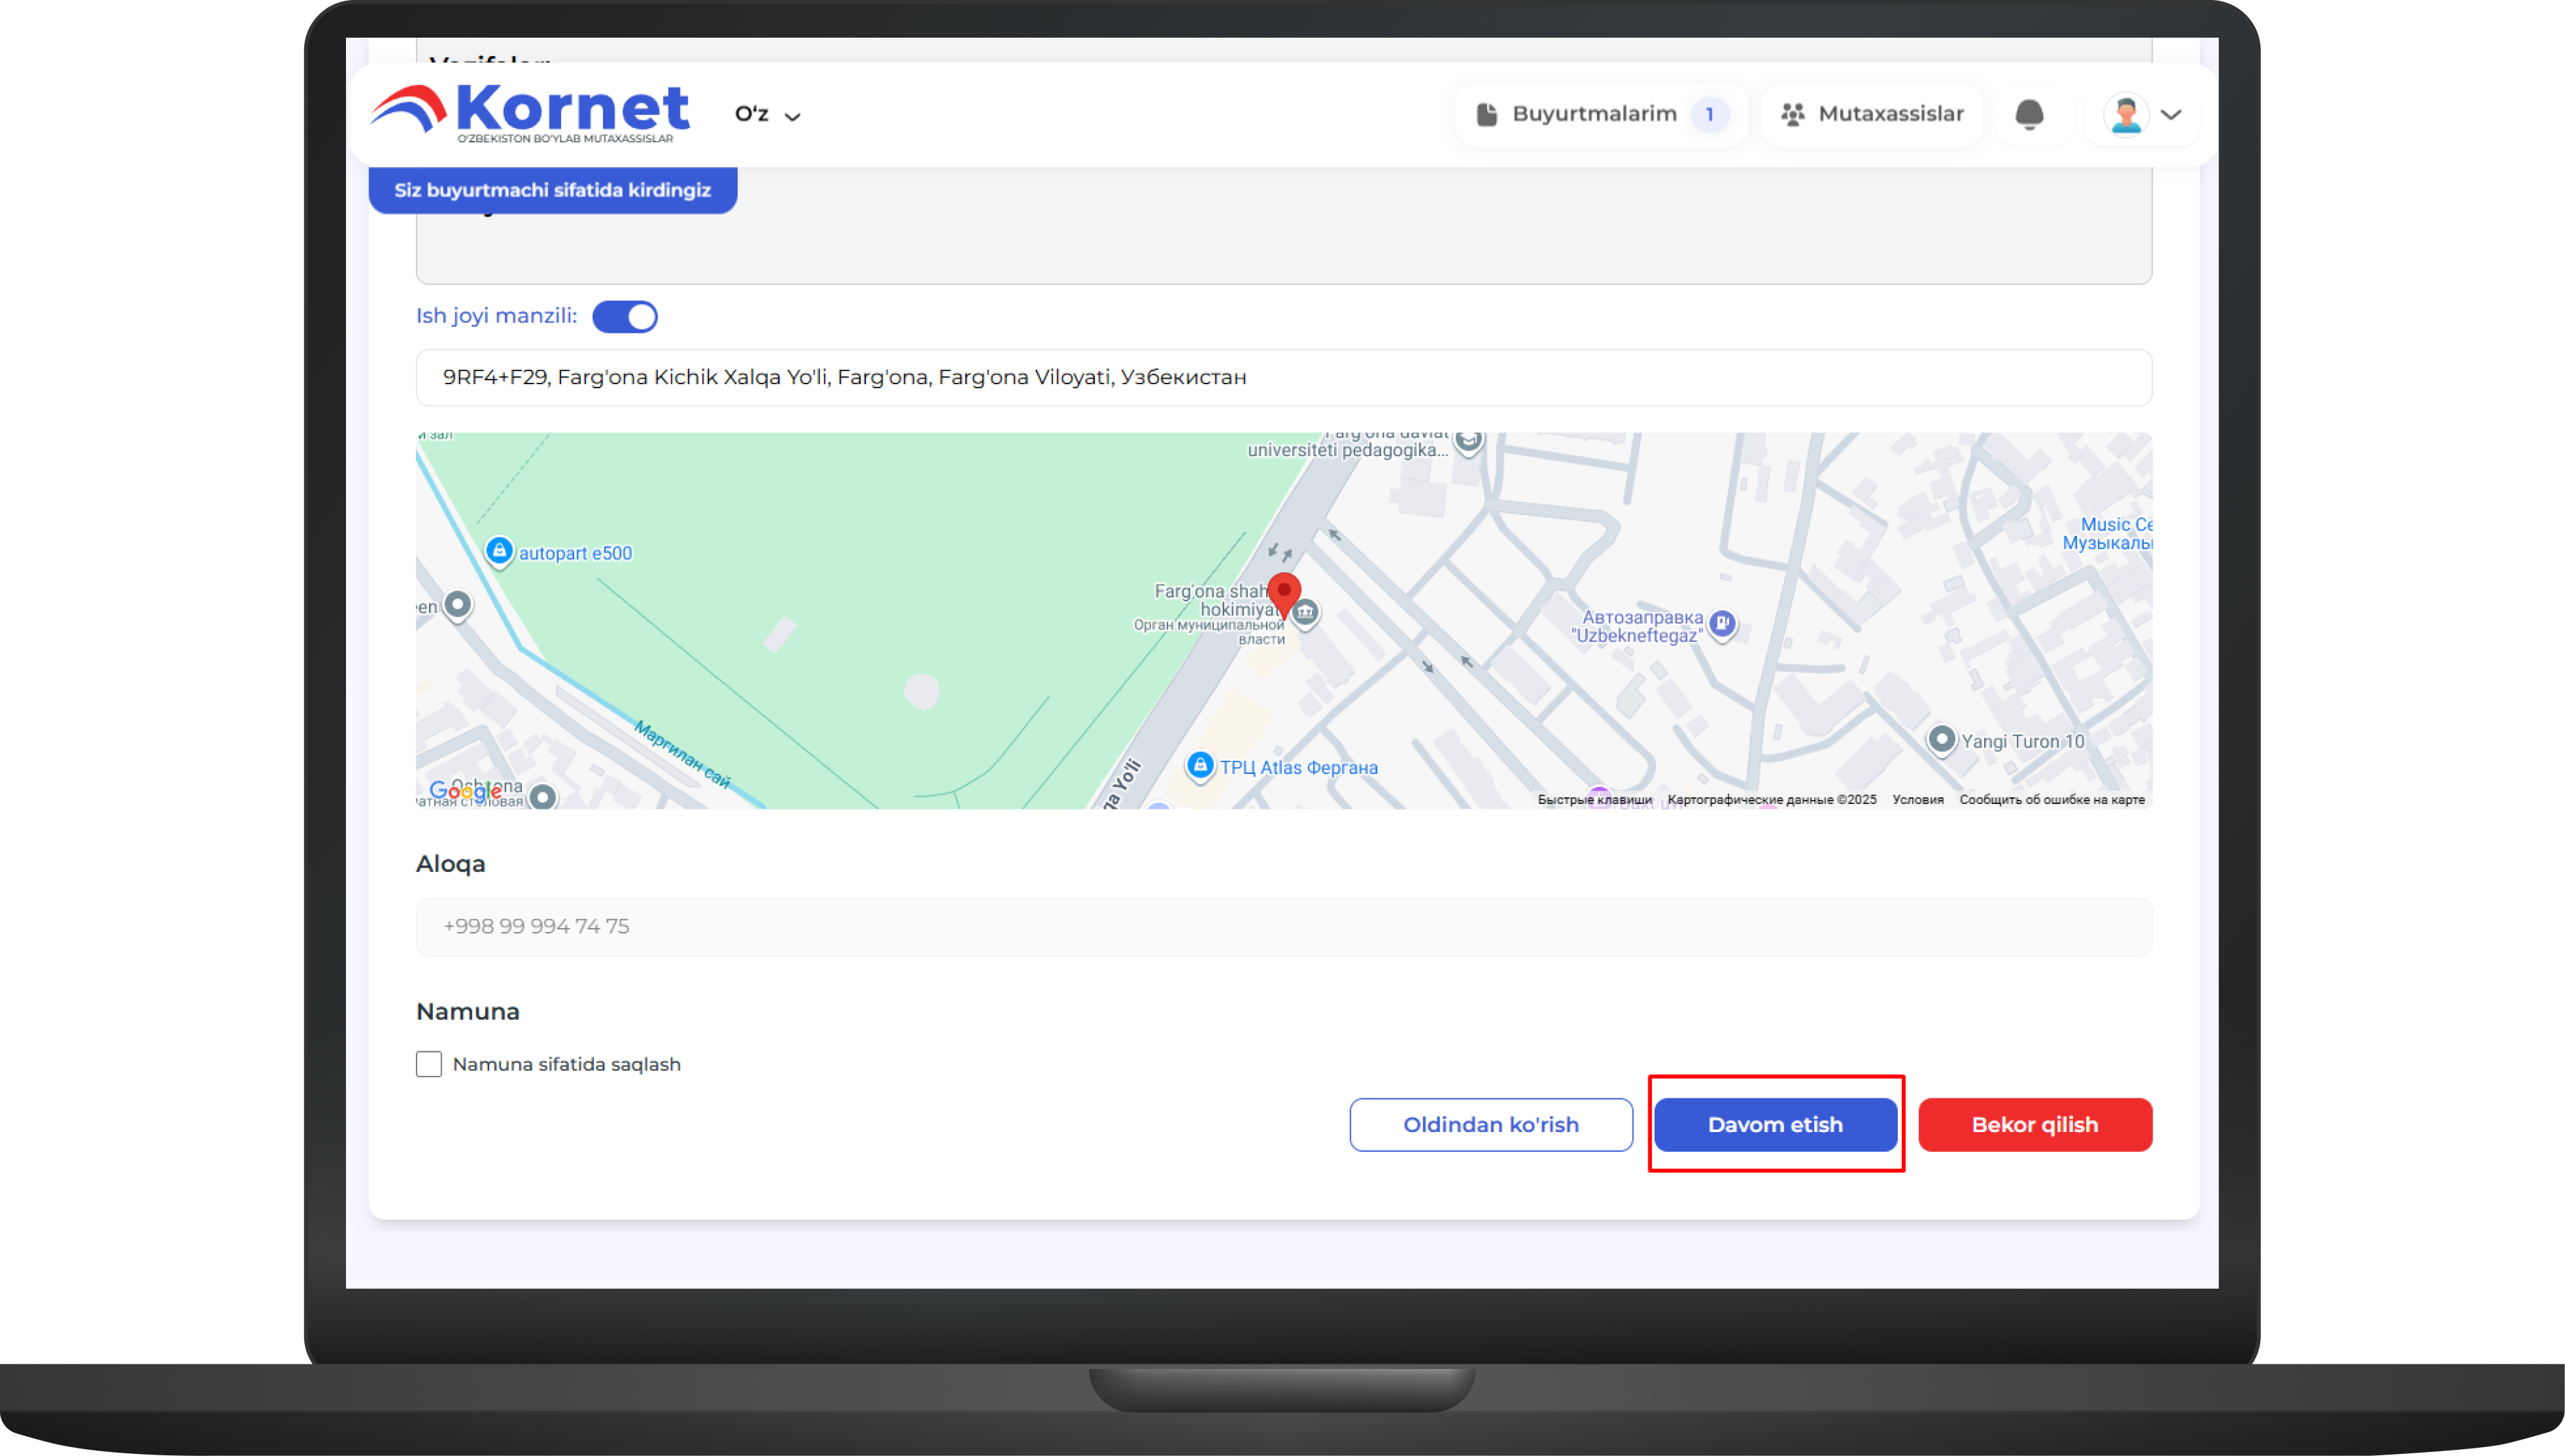
Task: Click the Uzbekneftegaz gas station marker
Action: pyautogui.click(x=1722, y=624)
